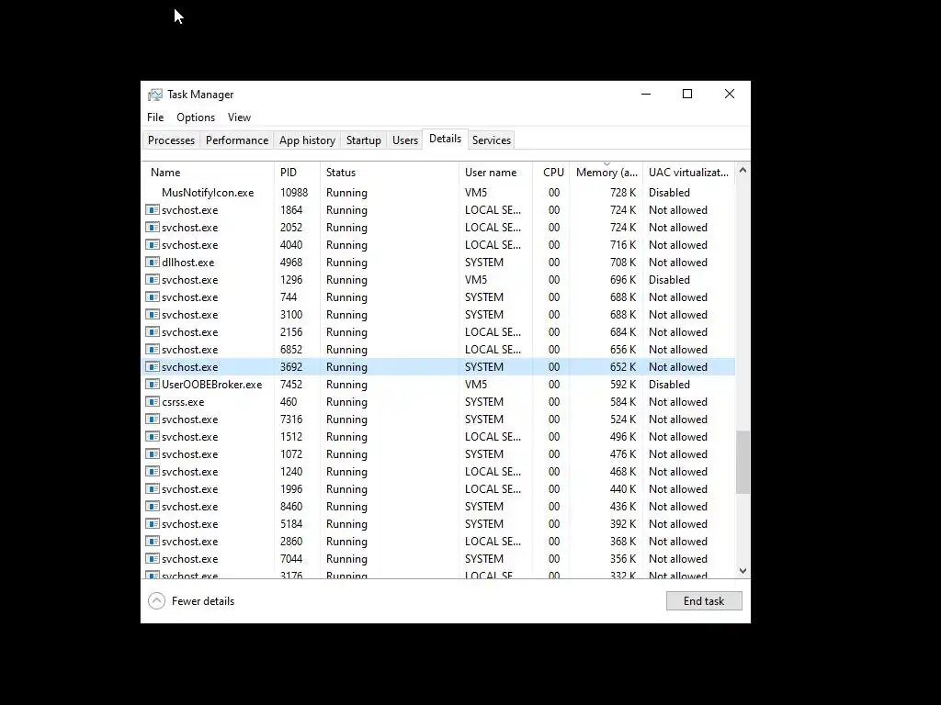Click process icon of UserOOBEBroker.exe
941x705 pixels.
[x=153, y=385]
